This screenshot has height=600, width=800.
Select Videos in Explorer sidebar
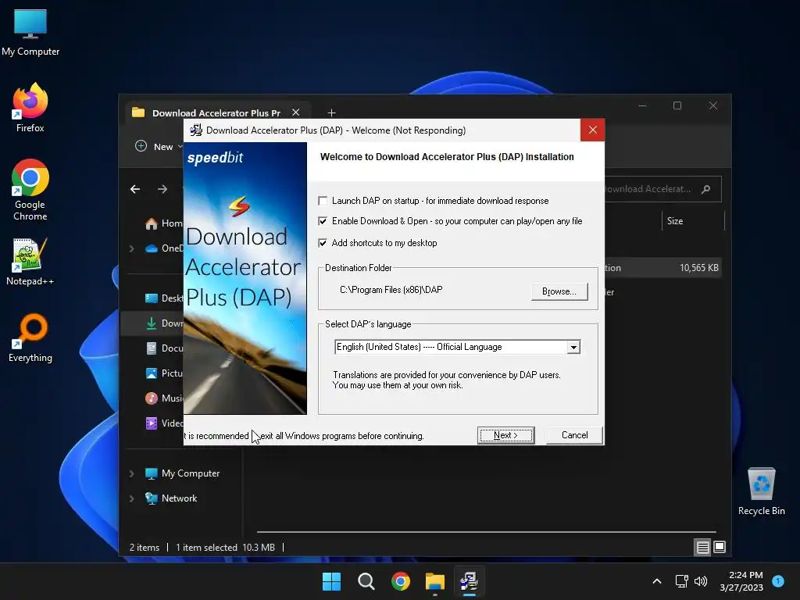click(x=163, y=423)
